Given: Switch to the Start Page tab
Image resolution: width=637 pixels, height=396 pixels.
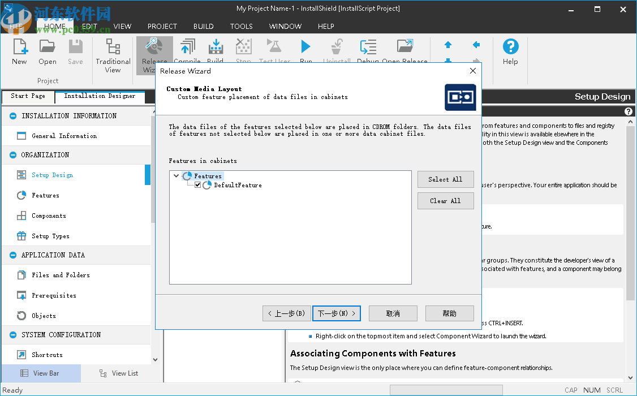Looking at the screenshot, I should 27,96.
